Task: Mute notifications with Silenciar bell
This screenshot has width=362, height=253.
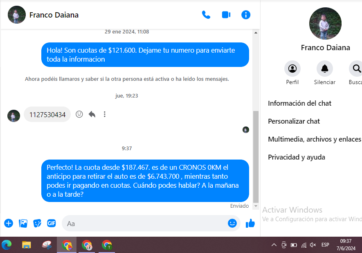Action: coord(325,69)
